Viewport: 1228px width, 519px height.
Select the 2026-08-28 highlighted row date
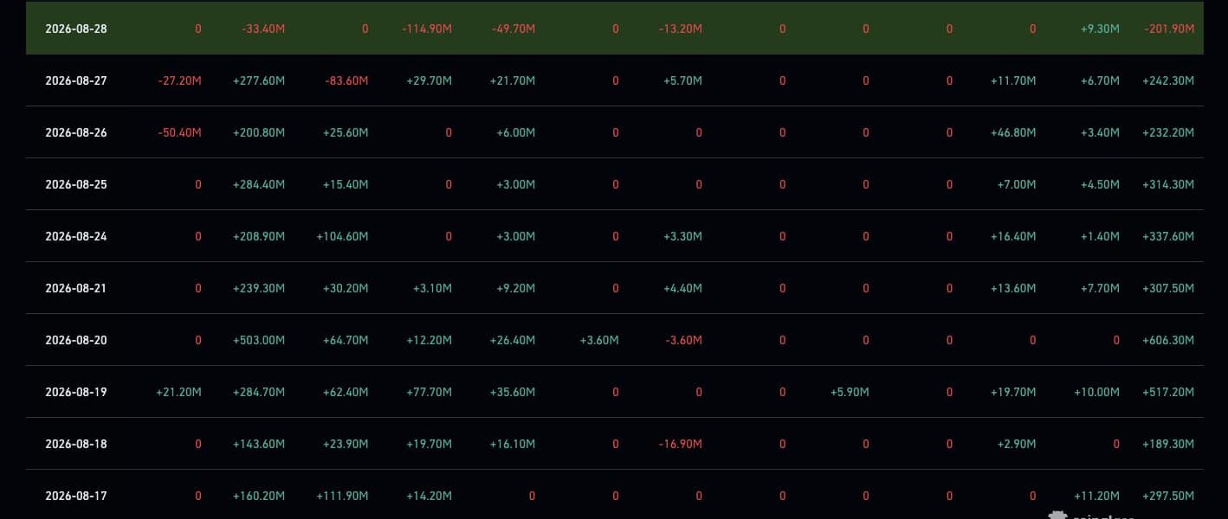[76, 29]
